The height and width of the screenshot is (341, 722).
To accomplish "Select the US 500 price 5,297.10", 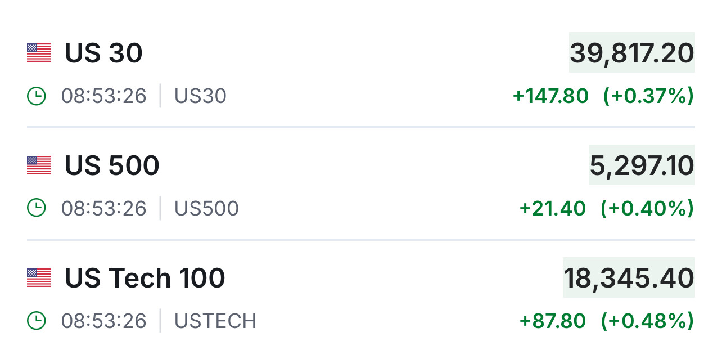I will click(642, 165).
